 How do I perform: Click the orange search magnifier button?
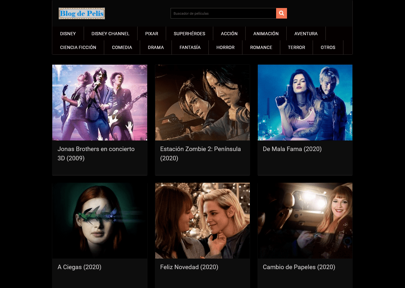pyautogui.click(x=282, y=13)
